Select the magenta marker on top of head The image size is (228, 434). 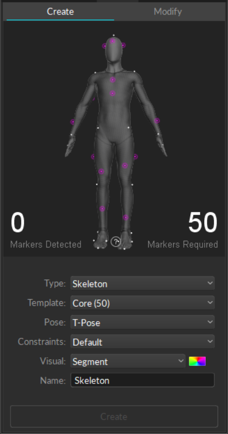(113, 41)
